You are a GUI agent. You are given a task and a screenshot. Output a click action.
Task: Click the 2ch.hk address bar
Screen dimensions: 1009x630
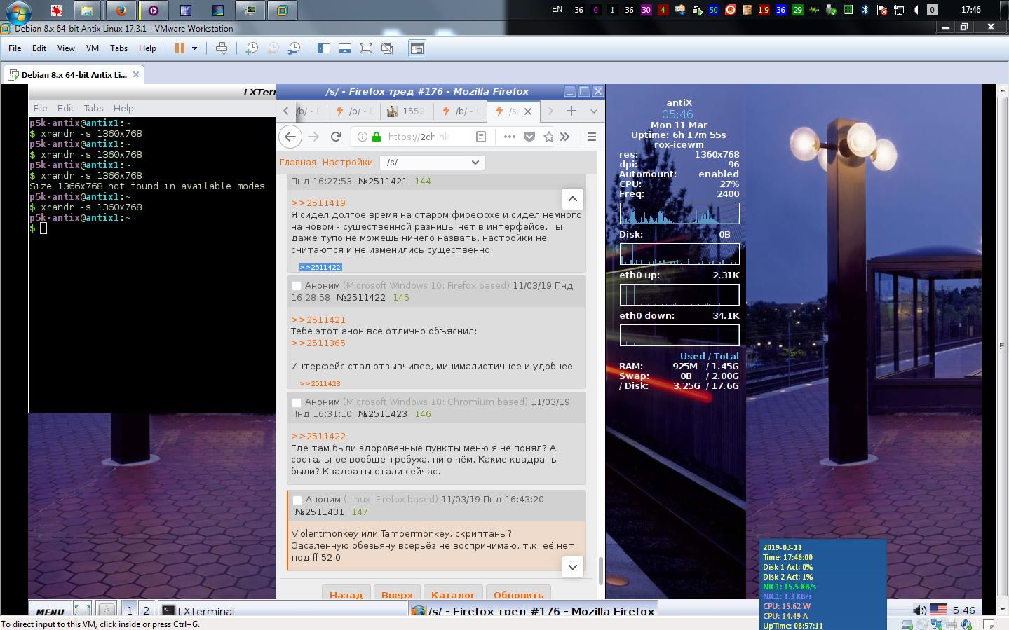[x=421, y=137]
